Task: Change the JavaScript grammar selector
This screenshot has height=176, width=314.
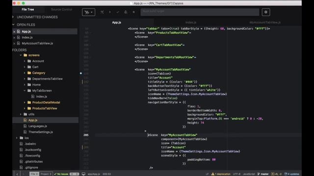Action: [249, 174]
